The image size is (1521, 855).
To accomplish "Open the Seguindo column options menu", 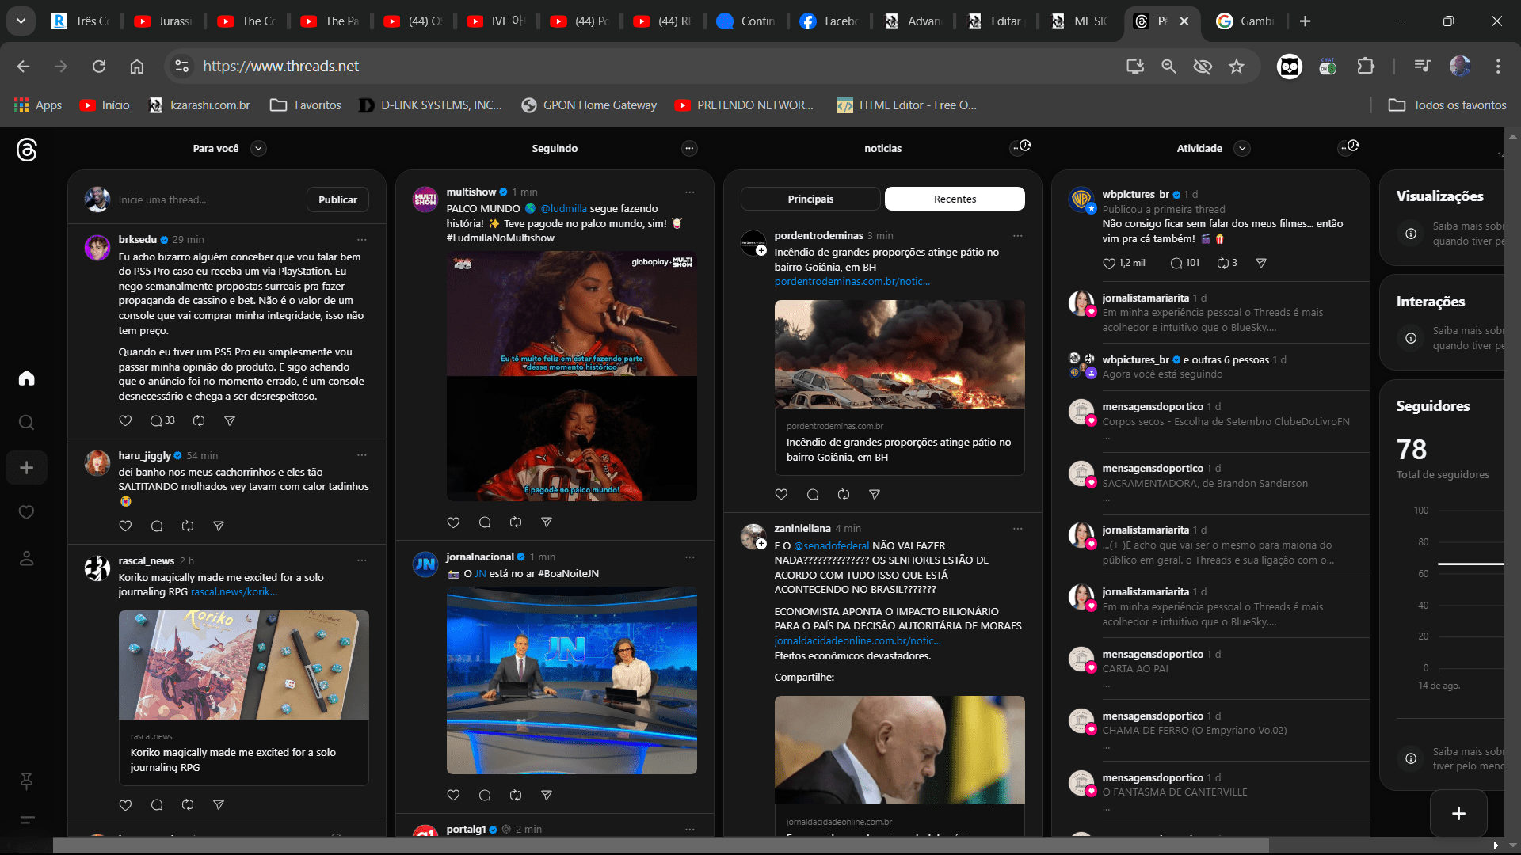I will [x=689, y=149].
